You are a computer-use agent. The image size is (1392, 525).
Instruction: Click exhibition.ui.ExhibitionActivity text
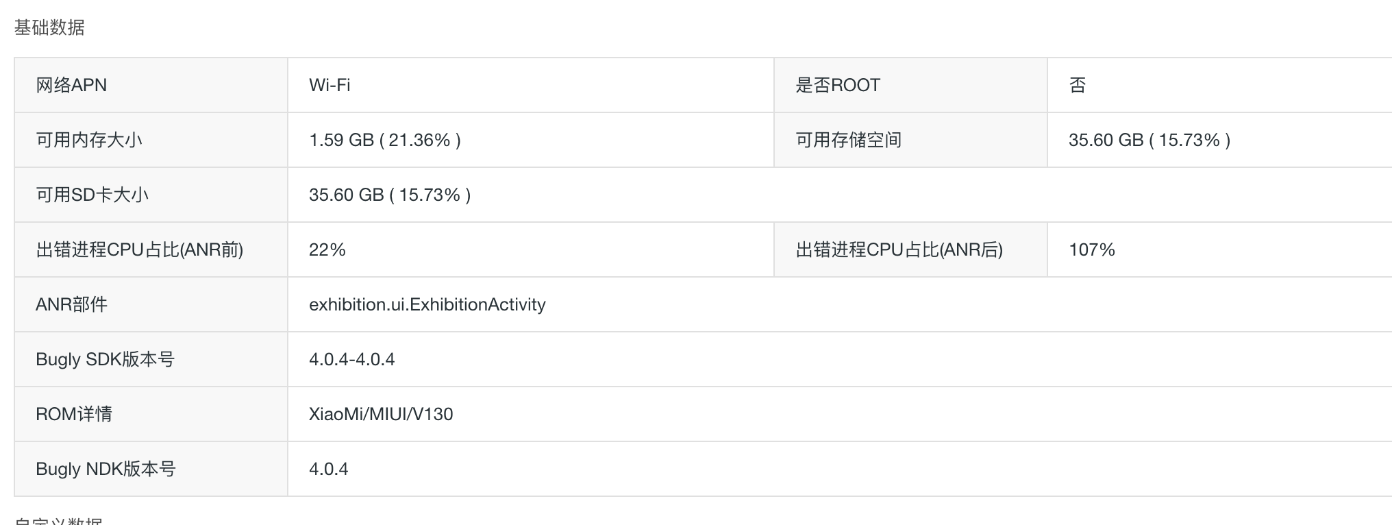pyautogui.click(x=427, y=304)
